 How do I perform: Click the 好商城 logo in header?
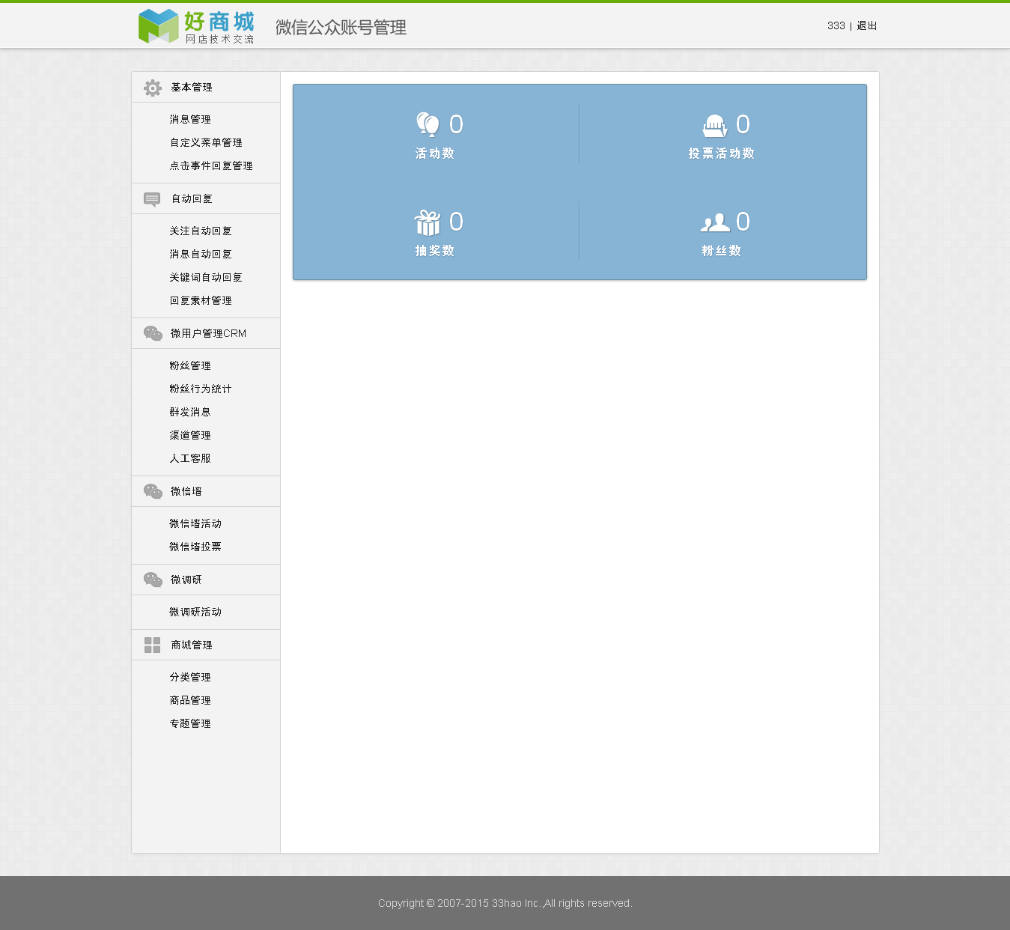(x=196, y=26)
